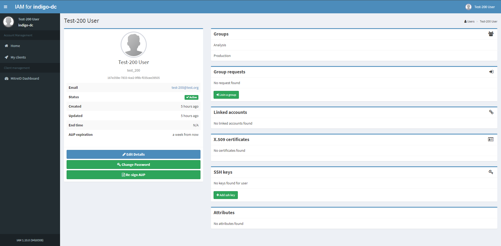The image size is (501, 246).
Task: Click the large profile picture thumbnail
Action: [133, 45]
